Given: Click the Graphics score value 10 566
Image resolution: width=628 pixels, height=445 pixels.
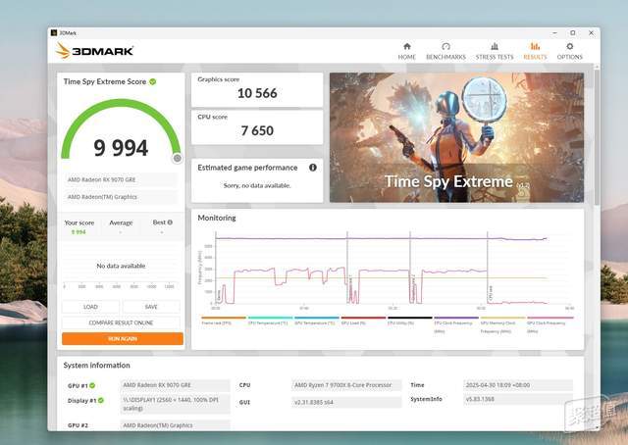Looking at the screenshot, I should [x=257, y=93].
